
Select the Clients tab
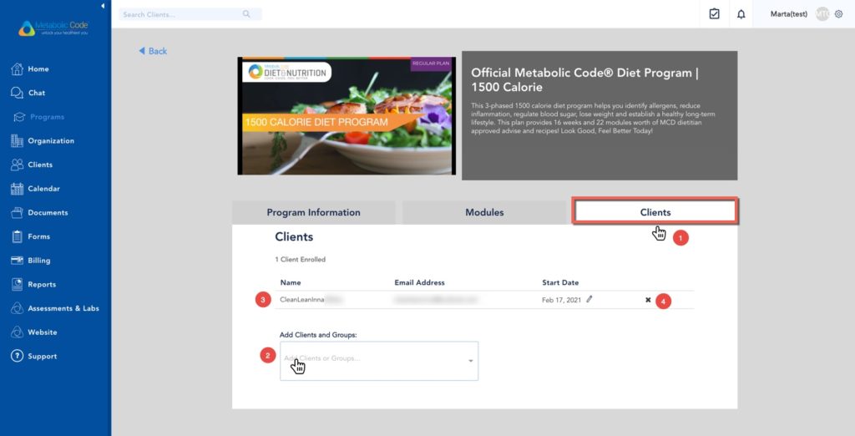click(x=655, y=212)
